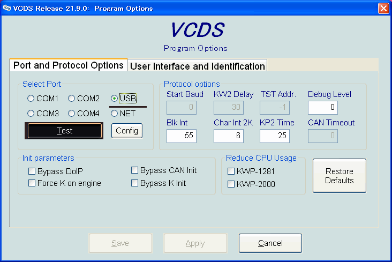The width and height of the screenshot is (392, 262).
Task: Focus the Blk Int input field
Action: coord(182,136)
